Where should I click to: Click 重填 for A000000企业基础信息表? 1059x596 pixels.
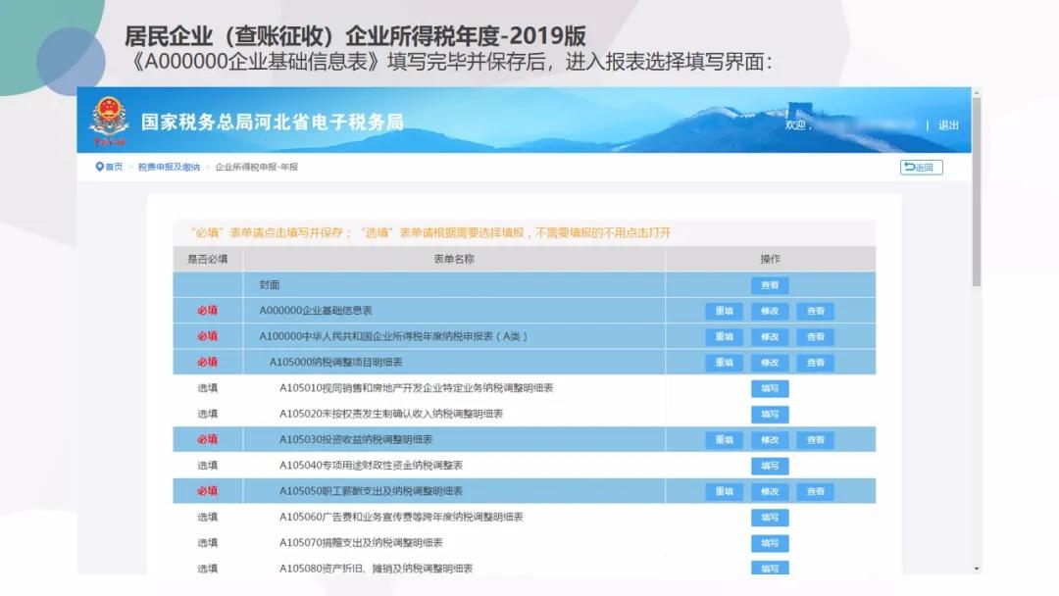(726, 310)
